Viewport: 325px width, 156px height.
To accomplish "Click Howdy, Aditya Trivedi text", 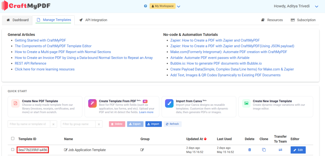I will coord(292,6).
